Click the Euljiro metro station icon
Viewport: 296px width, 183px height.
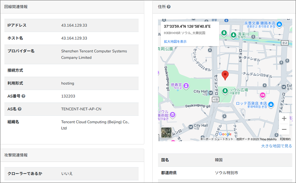[x=284, y=87]
